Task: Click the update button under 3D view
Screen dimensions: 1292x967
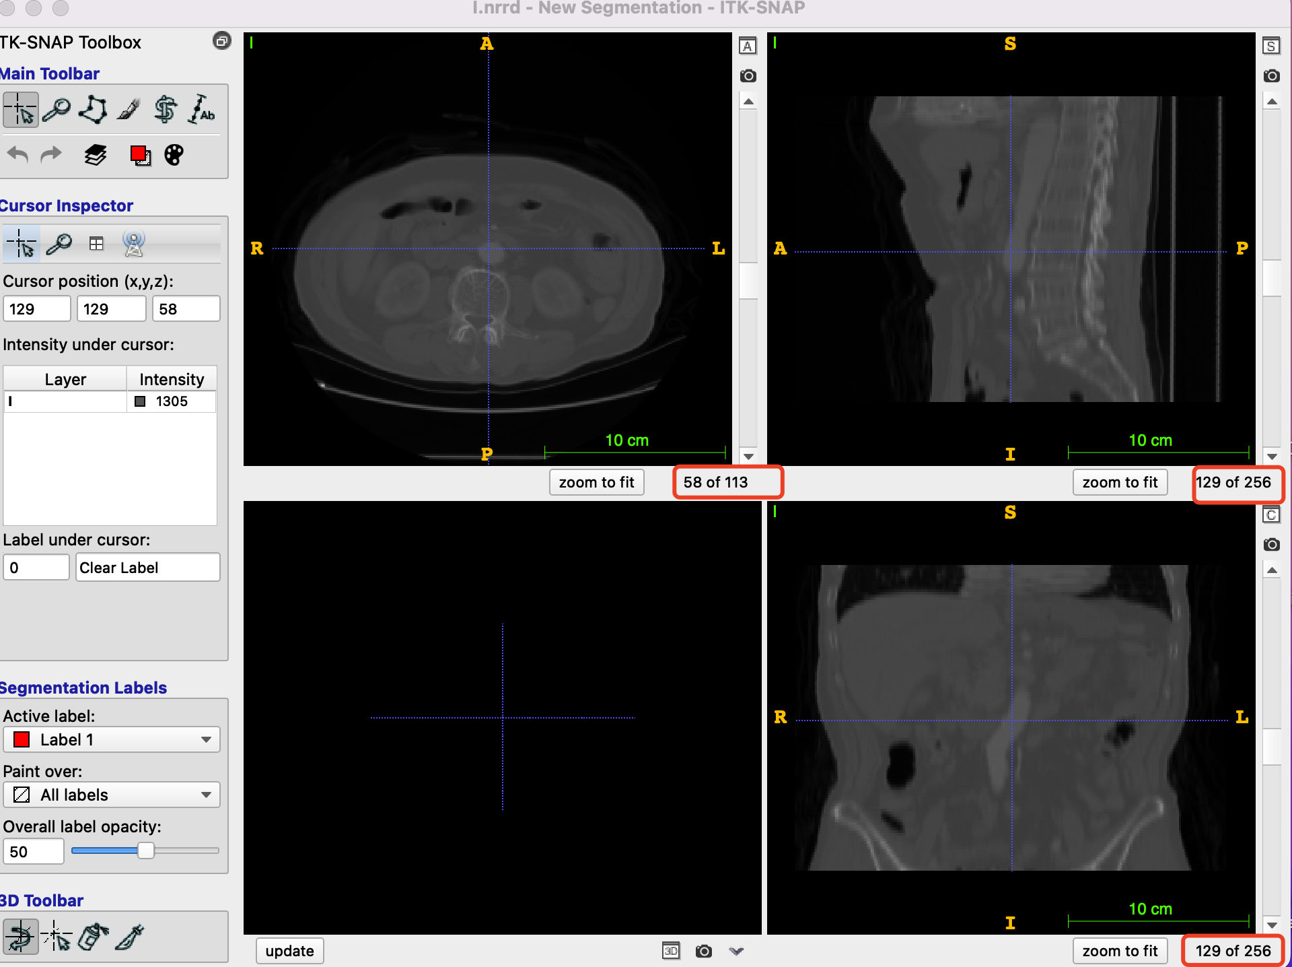Action: click(x=289, y=951)
